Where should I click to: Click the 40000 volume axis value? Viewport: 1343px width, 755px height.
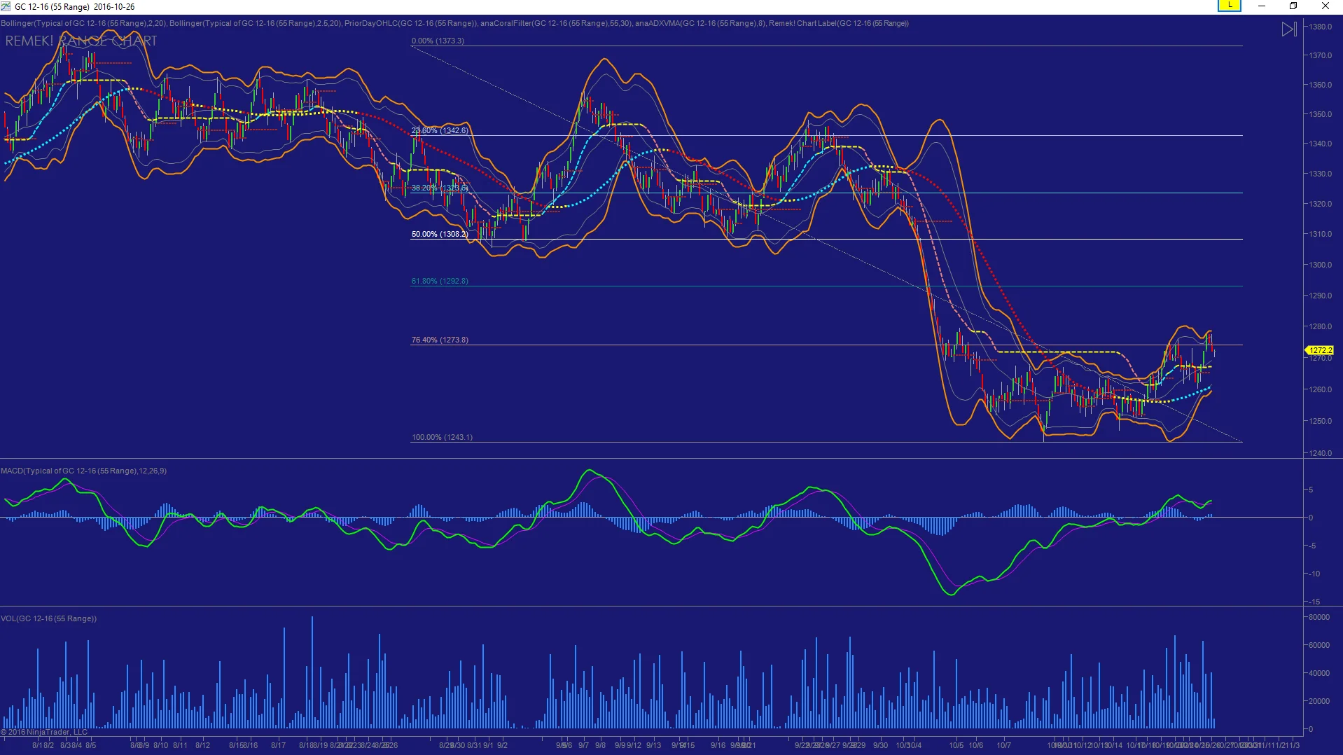point(1319,673)
